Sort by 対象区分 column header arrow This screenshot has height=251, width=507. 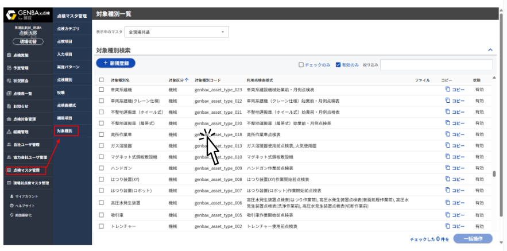tap(187, 80)
